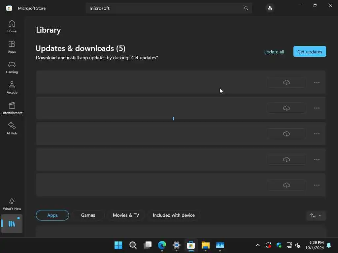Select the Games filter tab
The width and height of the screenshot is (338, 253).
(88, 215)
